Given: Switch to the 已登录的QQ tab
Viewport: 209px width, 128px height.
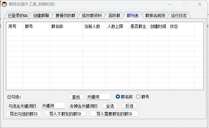Looking at the screenshot, I should pos(17,15).
